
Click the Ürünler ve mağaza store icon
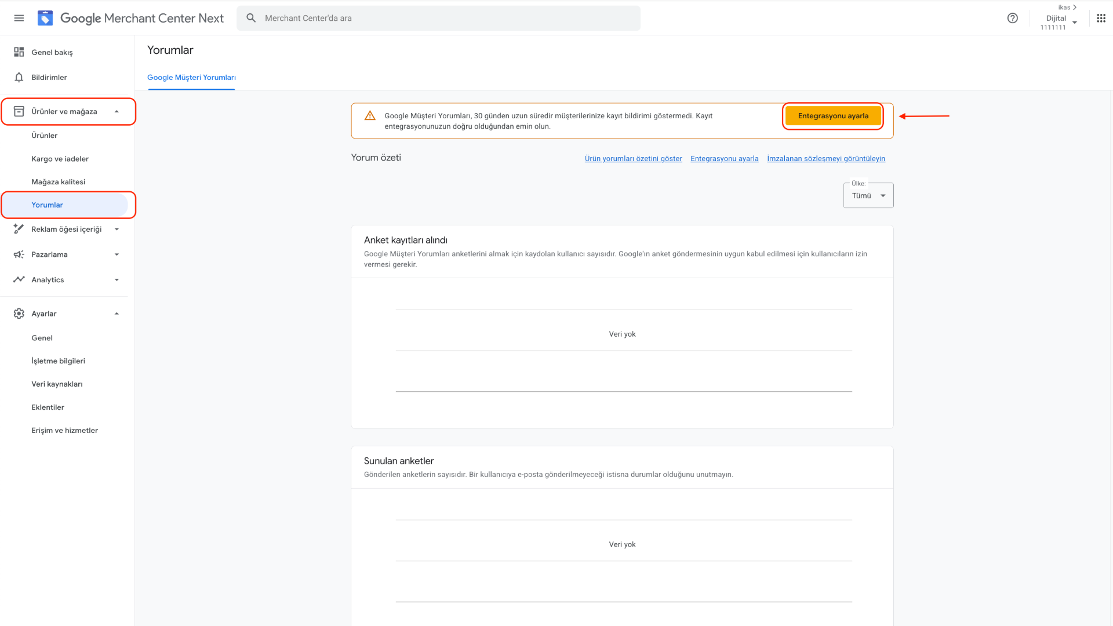pyautogui.click(x=19, y=111)
